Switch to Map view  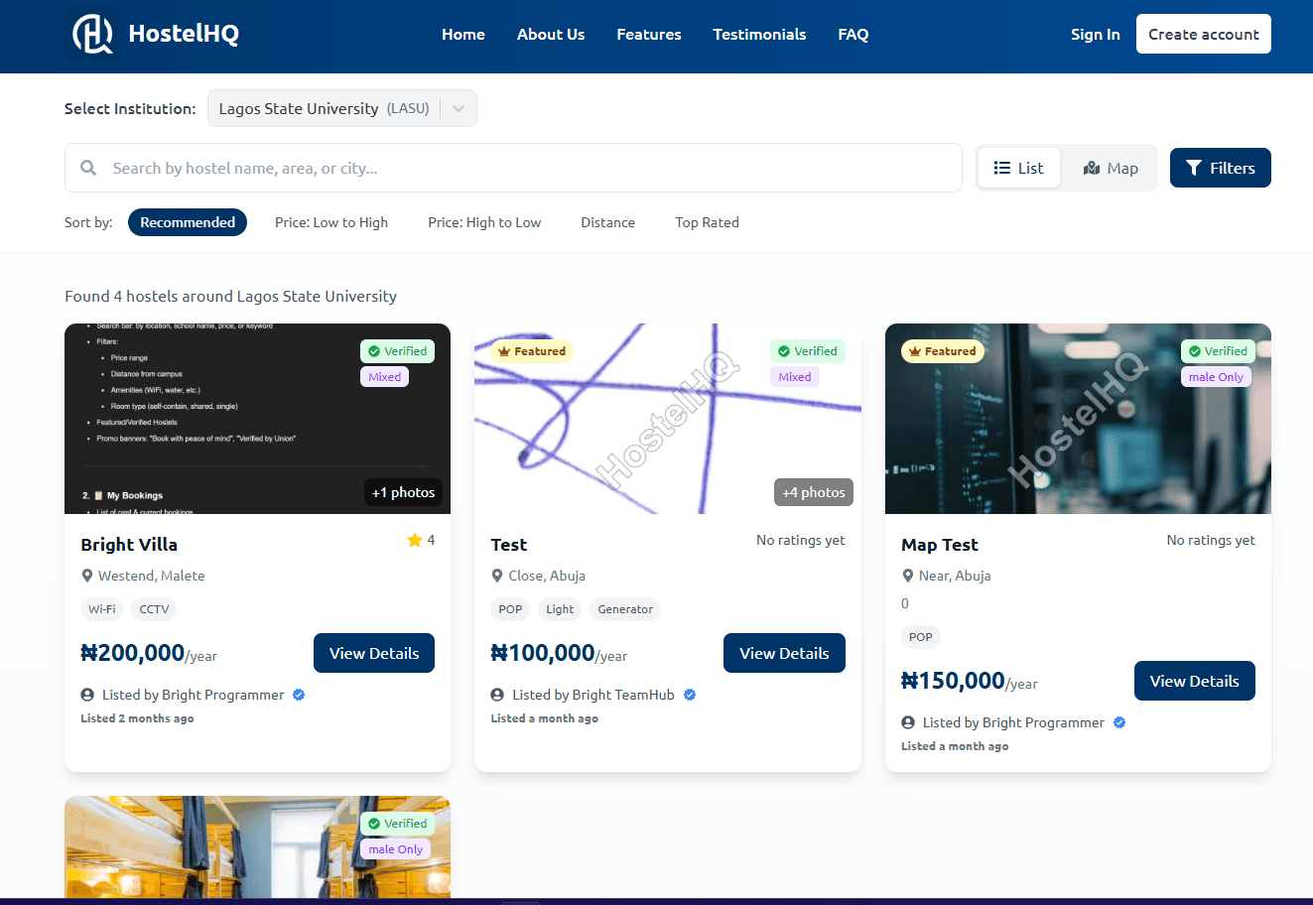tap(1111, 168)
